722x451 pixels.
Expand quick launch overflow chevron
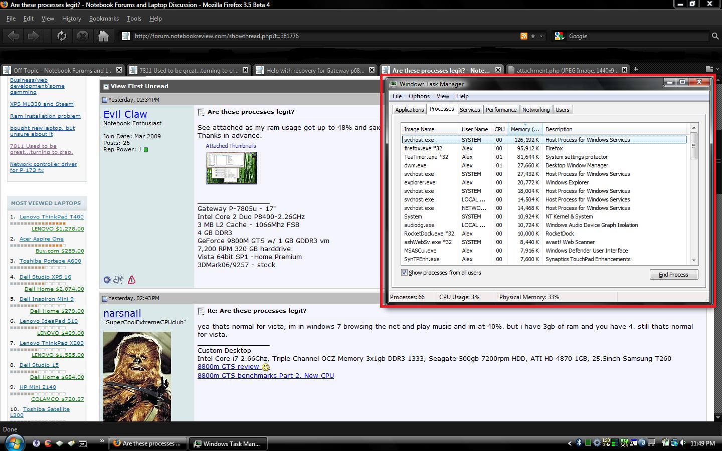[x=102, y=441]
